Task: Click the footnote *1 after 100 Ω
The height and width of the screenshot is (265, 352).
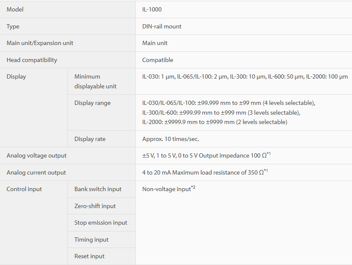Action: (269, 154)
